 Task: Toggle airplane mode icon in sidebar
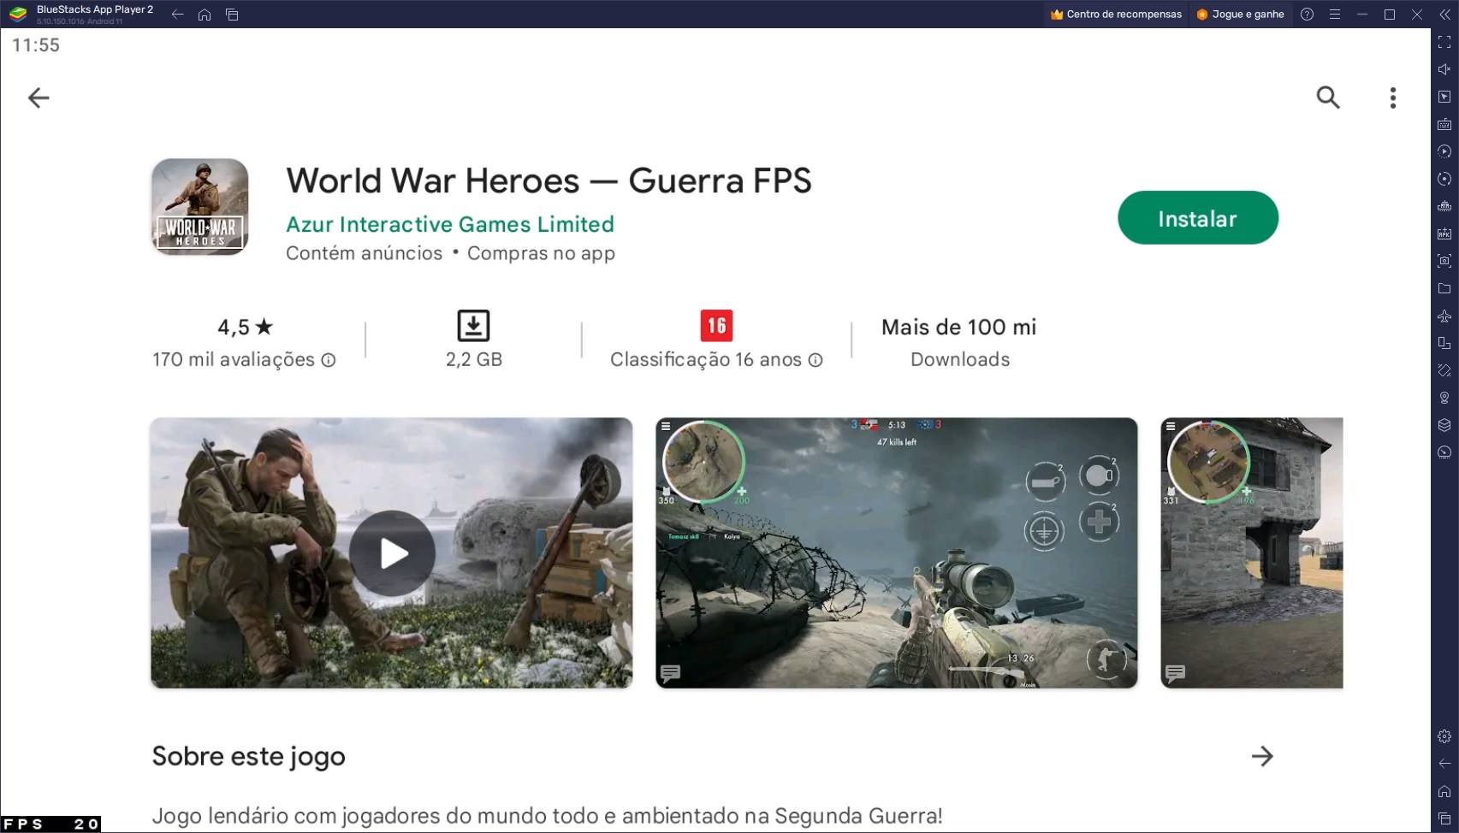pos(1444,316)
